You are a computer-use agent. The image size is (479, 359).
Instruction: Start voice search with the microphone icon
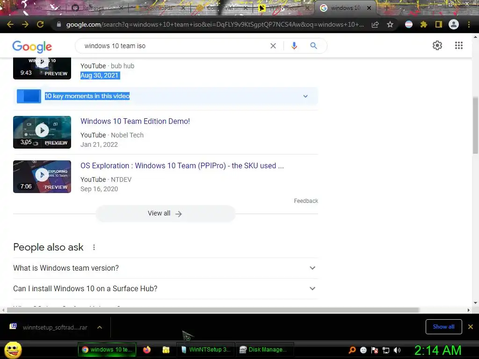(x=294, y=46)
